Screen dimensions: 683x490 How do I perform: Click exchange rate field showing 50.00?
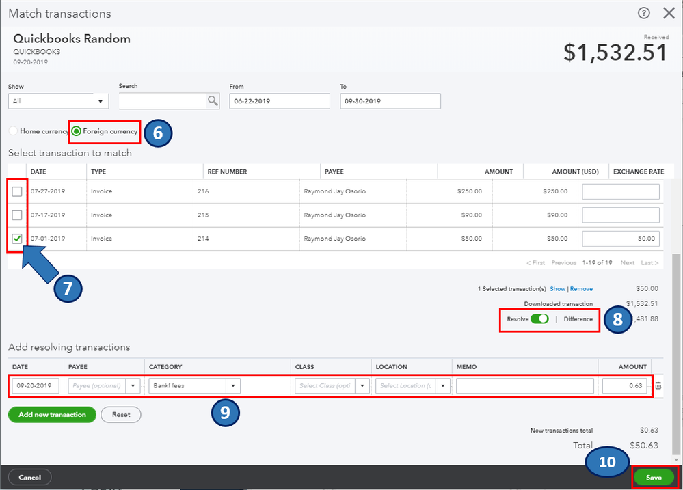coord(621,239)
